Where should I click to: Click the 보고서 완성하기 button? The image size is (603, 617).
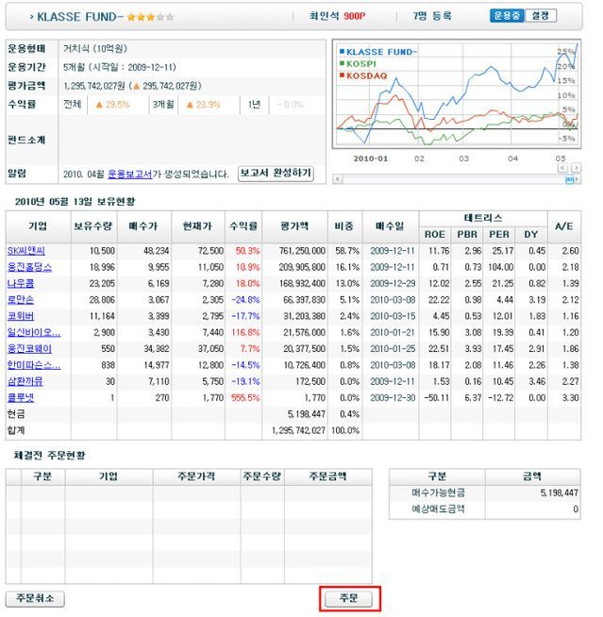276,174
